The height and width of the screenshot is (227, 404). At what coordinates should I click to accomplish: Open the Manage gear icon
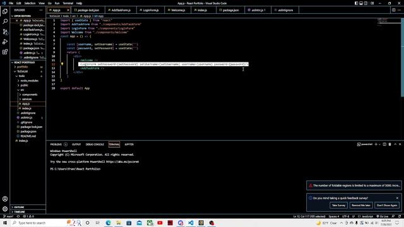(x=5, y=209)
